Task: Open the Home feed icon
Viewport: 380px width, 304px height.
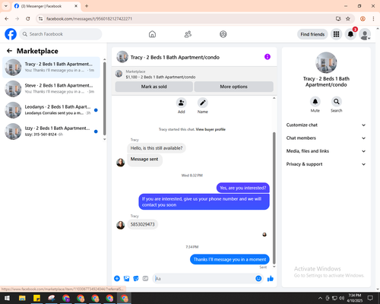Action: click(152, 34)
